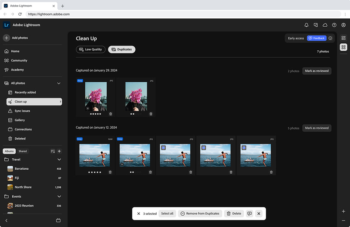
Task: Click the share-to-devices icon in header
Action: point(315,25)
